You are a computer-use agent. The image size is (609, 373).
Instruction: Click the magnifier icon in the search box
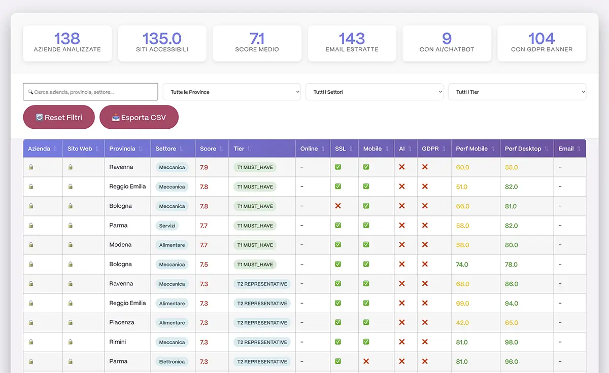click(30, 92)
